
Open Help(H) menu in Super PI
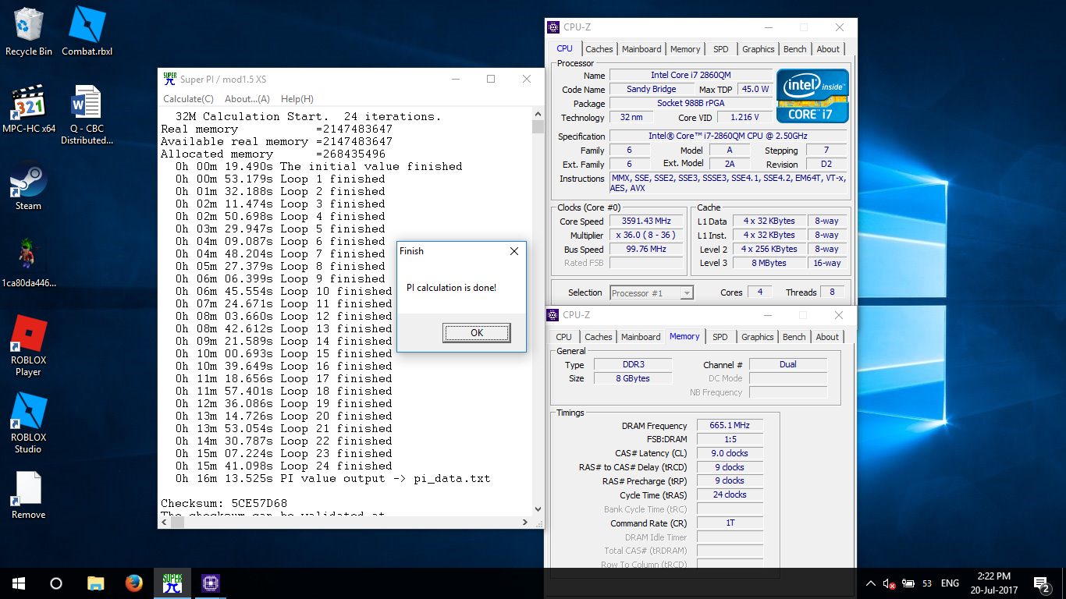[x=297, y=99]
